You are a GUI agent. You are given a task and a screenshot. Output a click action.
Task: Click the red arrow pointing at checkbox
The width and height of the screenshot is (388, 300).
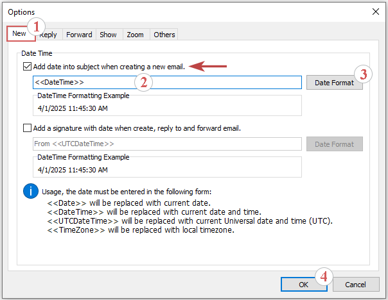coord(212,66)
